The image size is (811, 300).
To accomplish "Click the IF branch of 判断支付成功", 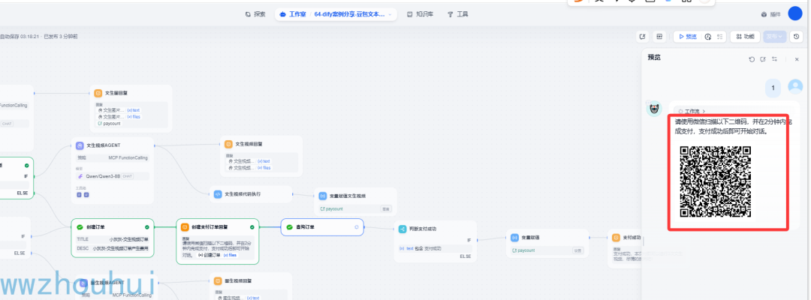I will tap(469, 240).
